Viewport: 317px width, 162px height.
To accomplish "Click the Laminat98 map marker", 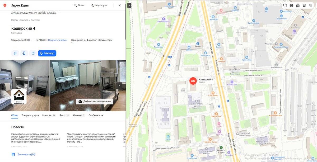I will [213, 17].
